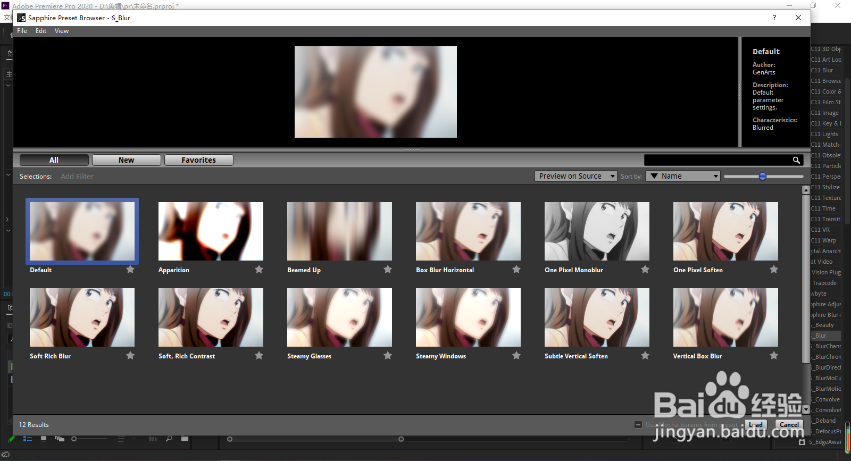Click the S_EdgeAware effect preset icon
Screen dimensions: 851x461
click(x=802, y=442)
